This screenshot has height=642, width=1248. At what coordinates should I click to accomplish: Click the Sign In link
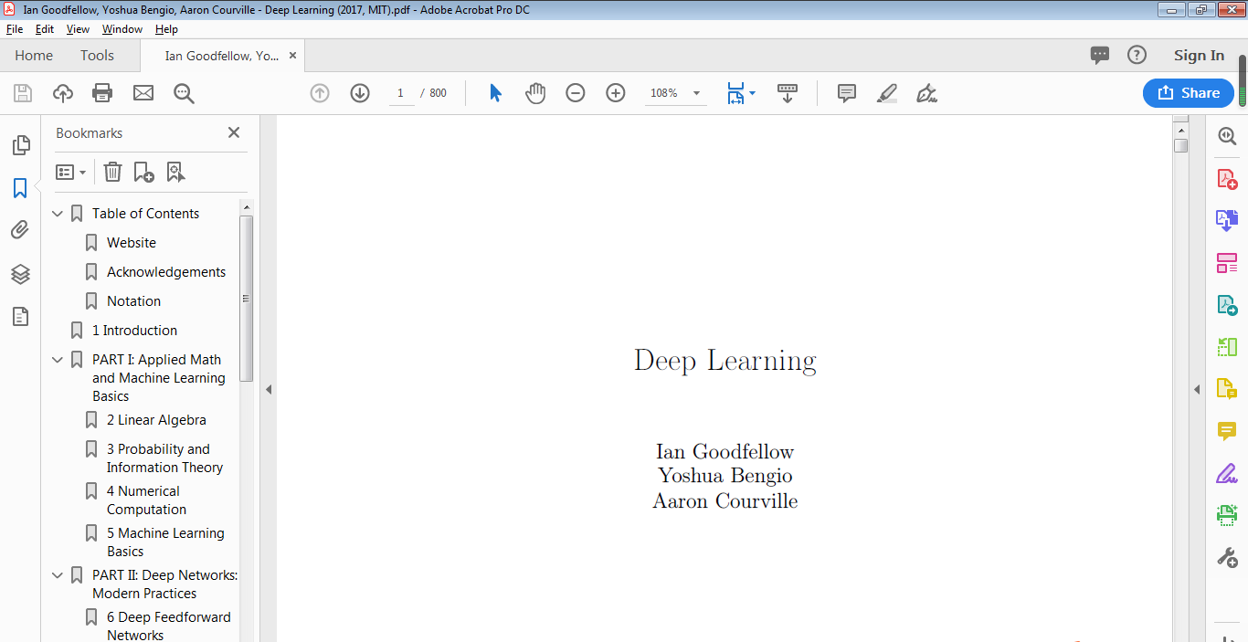(x=1199, y=56)
